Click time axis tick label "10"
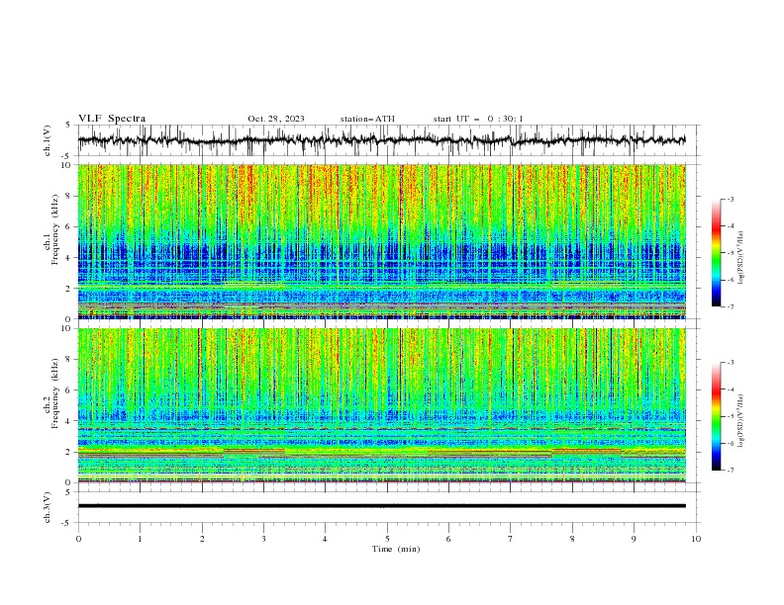 [696, 539]
